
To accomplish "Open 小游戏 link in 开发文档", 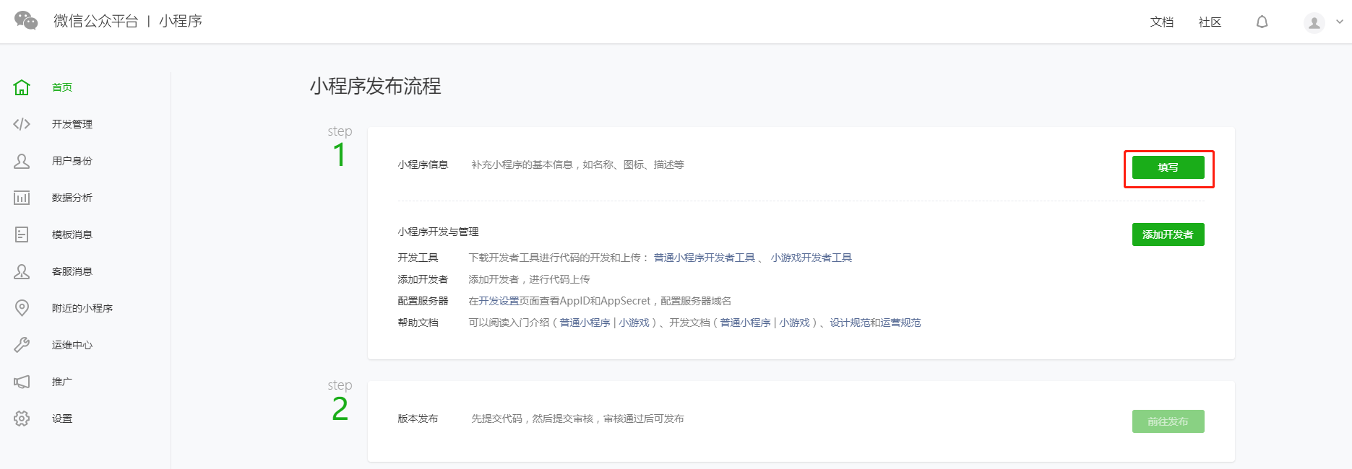I will [795, 323].
